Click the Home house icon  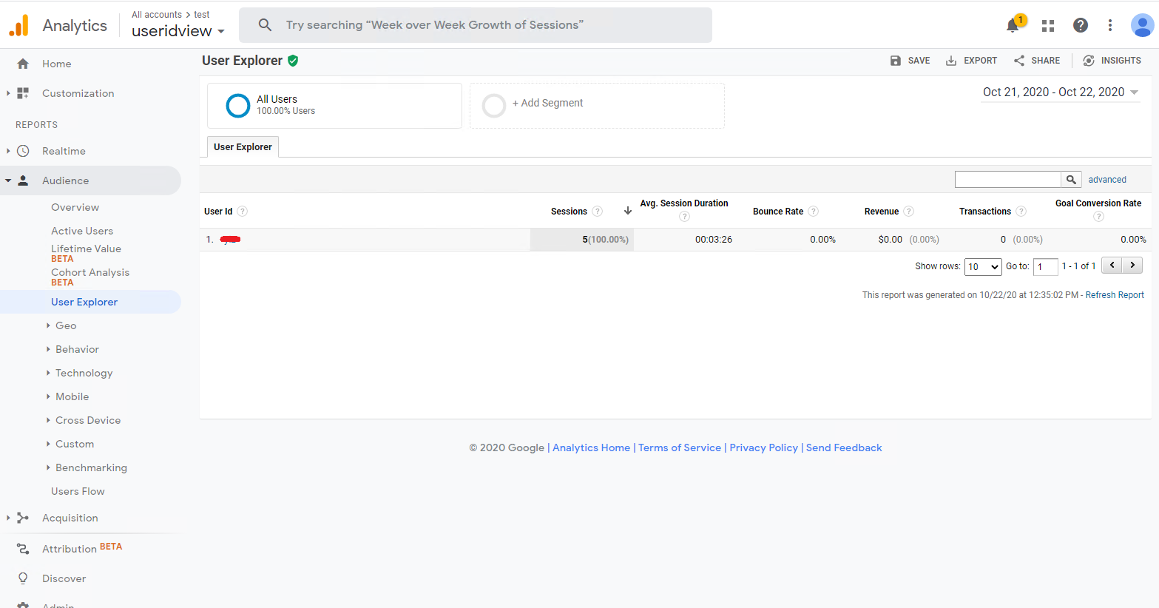[23, 64]
